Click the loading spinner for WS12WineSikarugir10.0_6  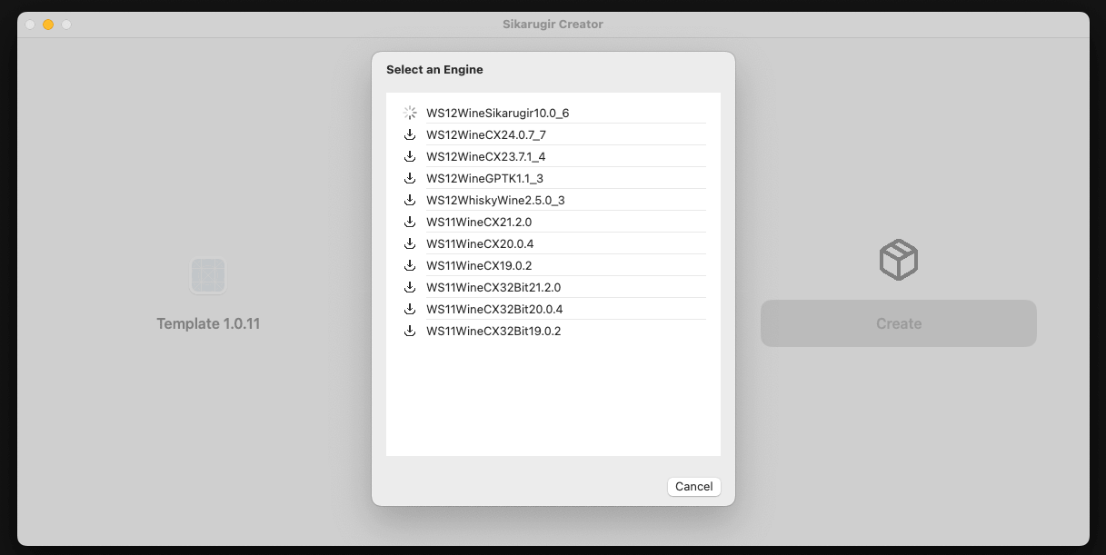coord(410,113)
